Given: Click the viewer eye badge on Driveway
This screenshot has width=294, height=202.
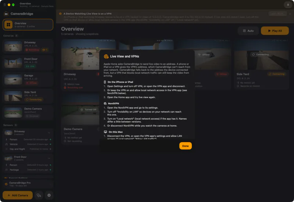Looking at the screenshot, I should [45, 50].
